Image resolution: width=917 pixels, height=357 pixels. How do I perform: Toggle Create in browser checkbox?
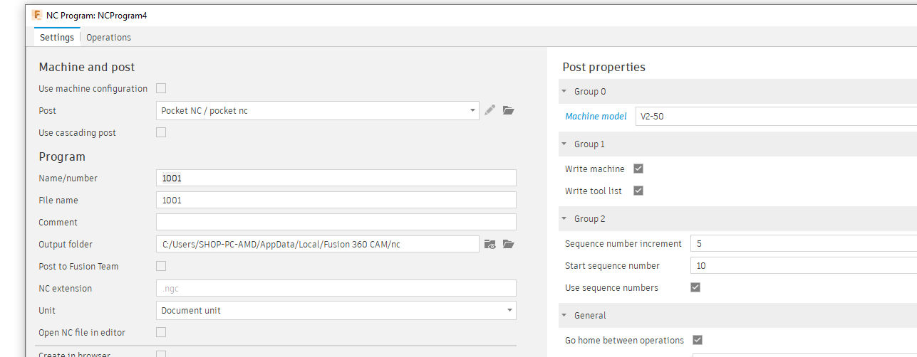coord(161,353)
